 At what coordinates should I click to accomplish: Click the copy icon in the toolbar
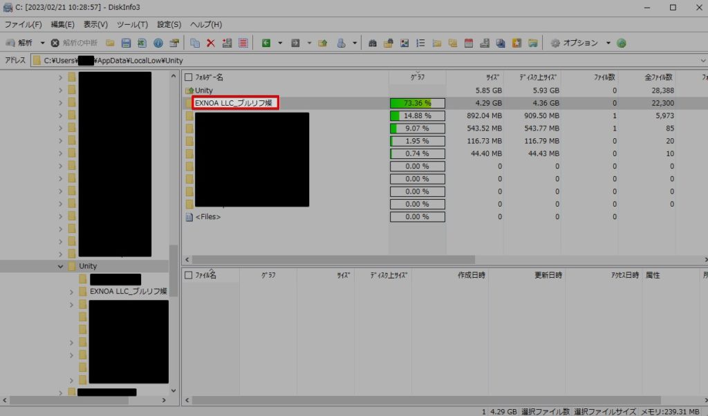pyautogui.click(x=195, y=43)
